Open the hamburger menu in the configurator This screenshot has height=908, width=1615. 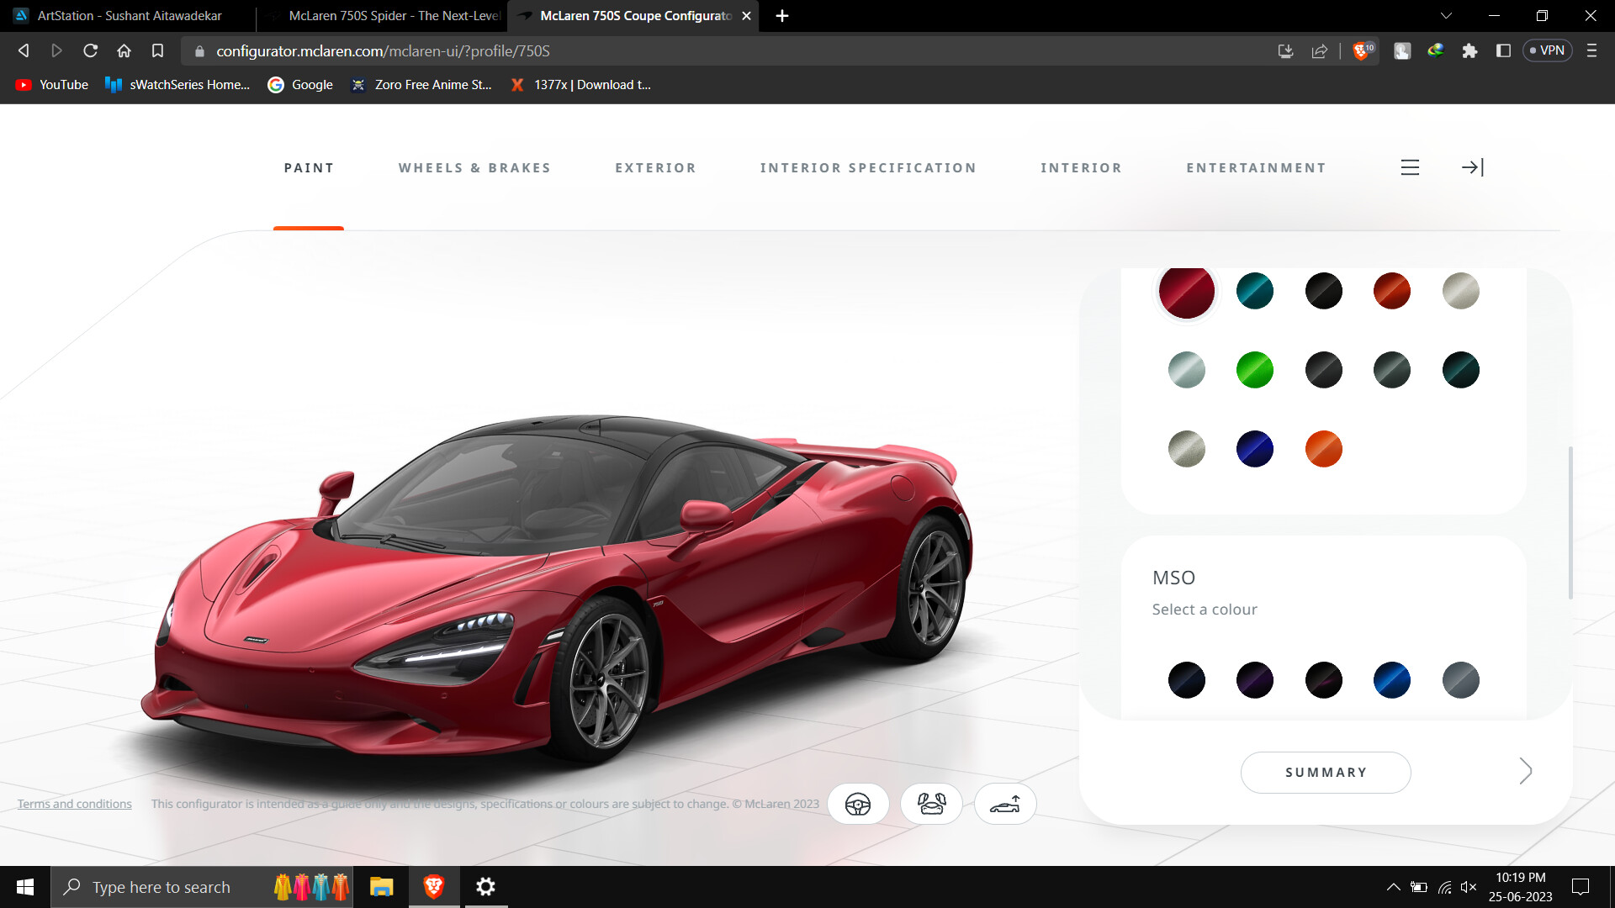(x=1410, y=167)
